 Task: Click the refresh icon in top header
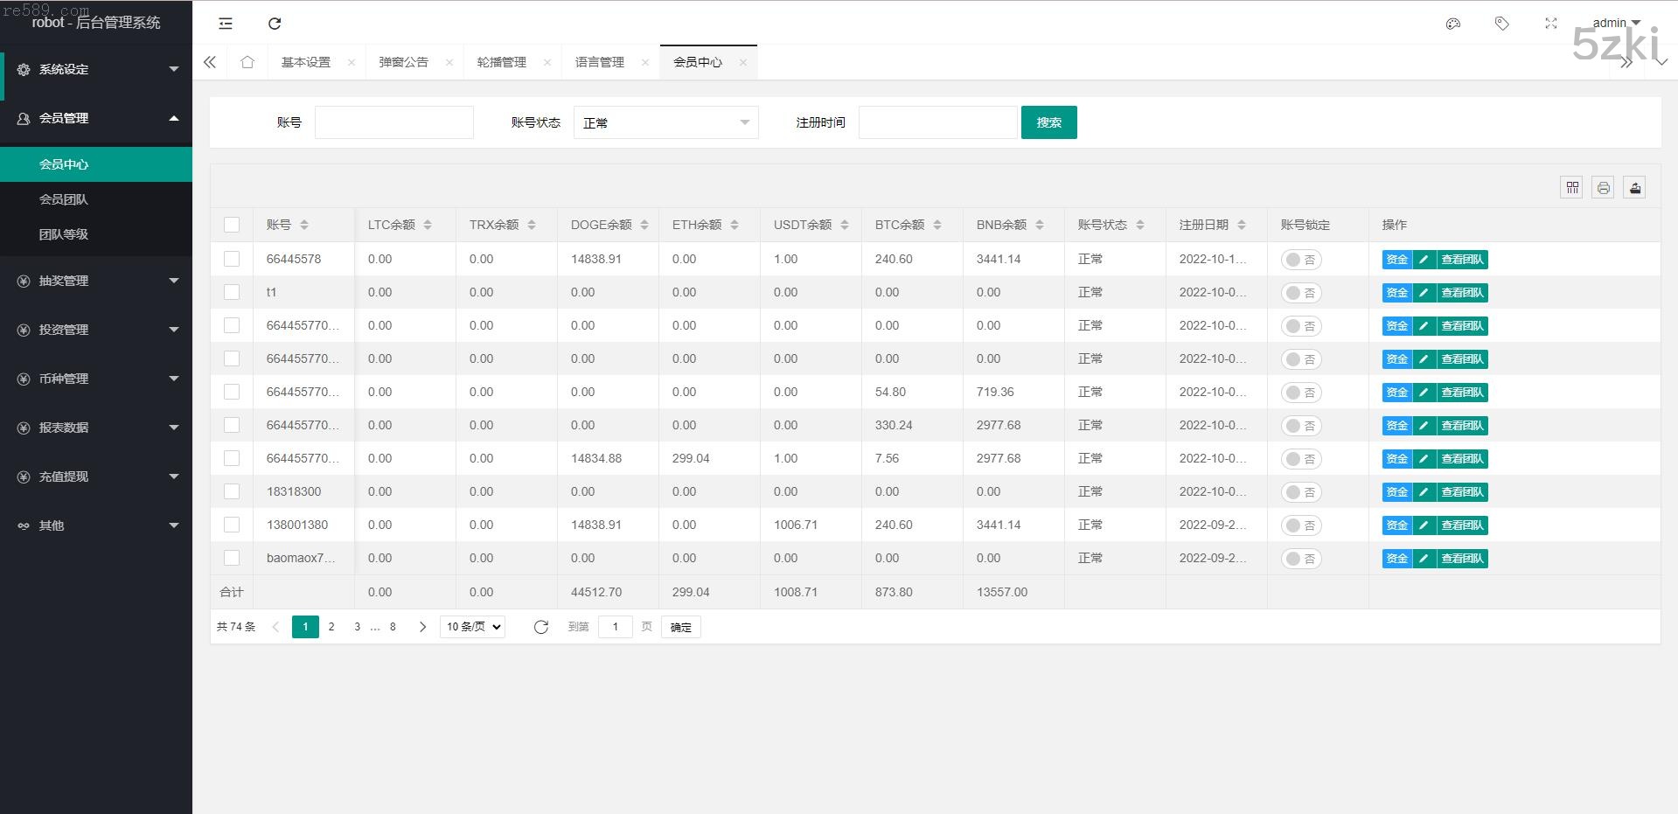pyautogui.click(x=275, y=24)
